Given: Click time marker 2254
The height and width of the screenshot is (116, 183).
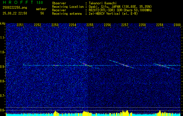Looking at the screenshot, I should coord(72,25).
